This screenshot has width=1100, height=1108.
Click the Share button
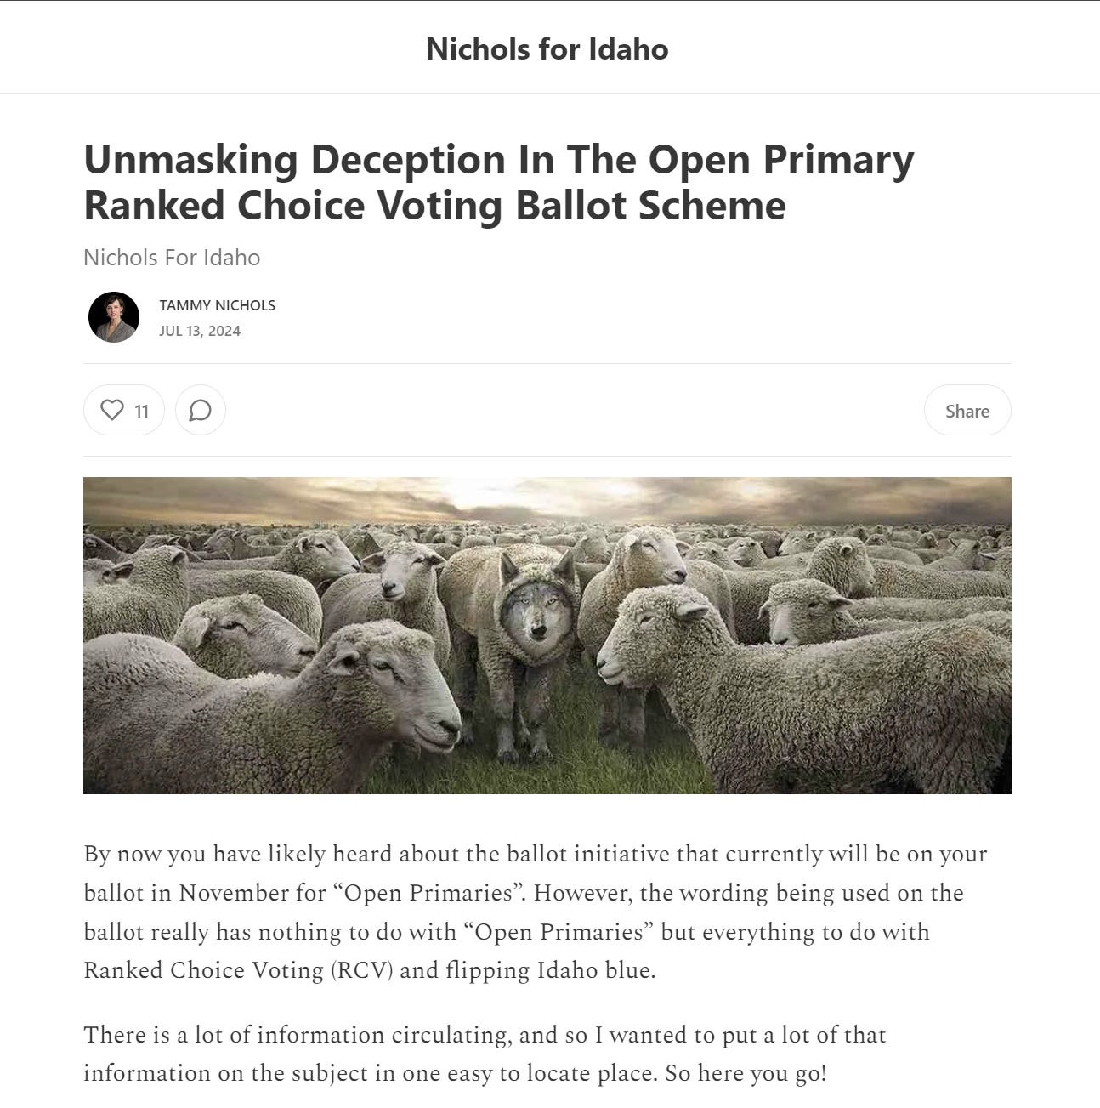967,411
